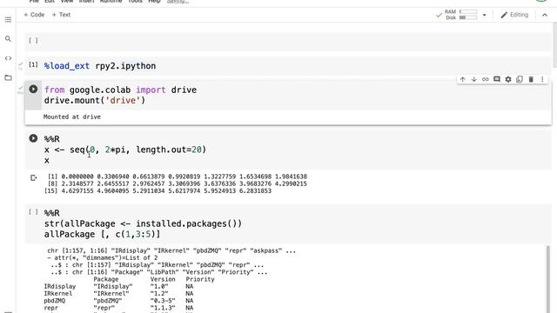Run the google.colab drive mount cell
This screenshot has height=313, width=557.
pos(33,89)
